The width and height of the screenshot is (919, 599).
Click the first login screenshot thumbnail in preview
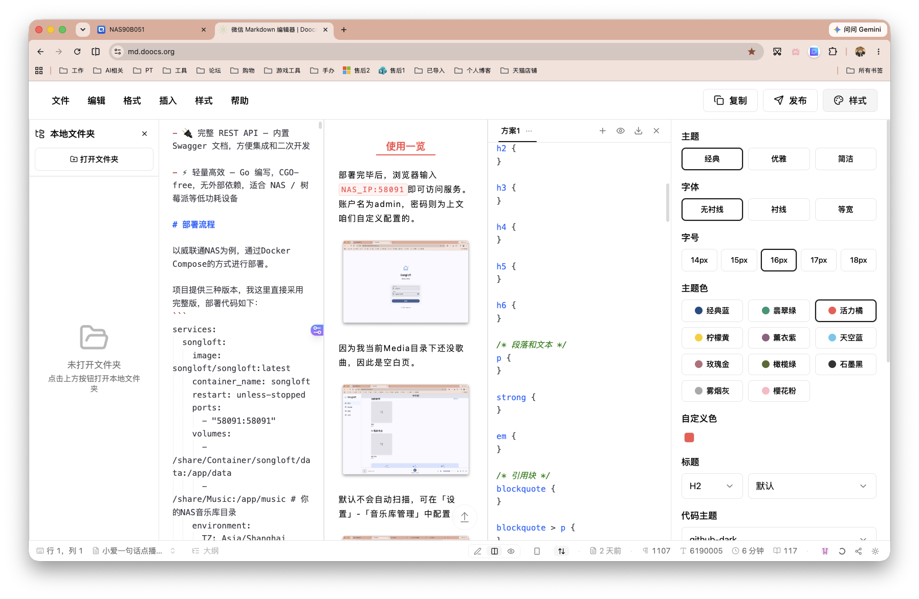[x=406, y=282]
